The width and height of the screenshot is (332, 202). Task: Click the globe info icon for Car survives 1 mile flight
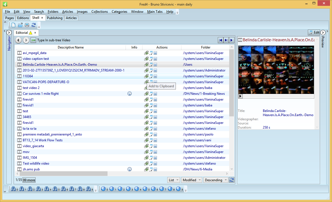pyautogui.click(x=129, y=93)
